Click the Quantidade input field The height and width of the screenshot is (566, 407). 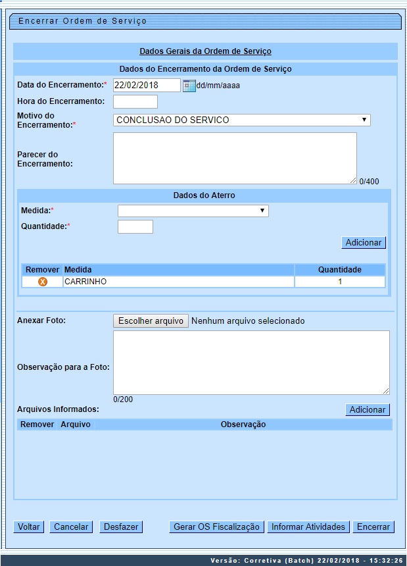coord(135,226)
